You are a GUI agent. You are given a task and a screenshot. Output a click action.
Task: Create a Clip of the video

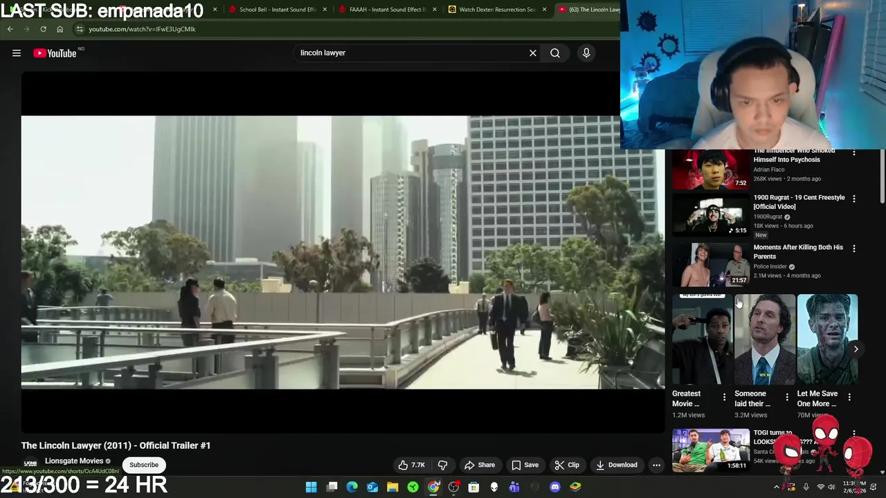click(x=567, y=465)
